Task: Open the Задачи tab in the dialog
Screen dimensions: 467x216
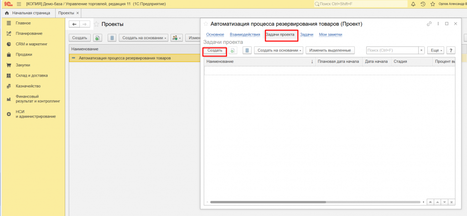Action: (307, 35)
